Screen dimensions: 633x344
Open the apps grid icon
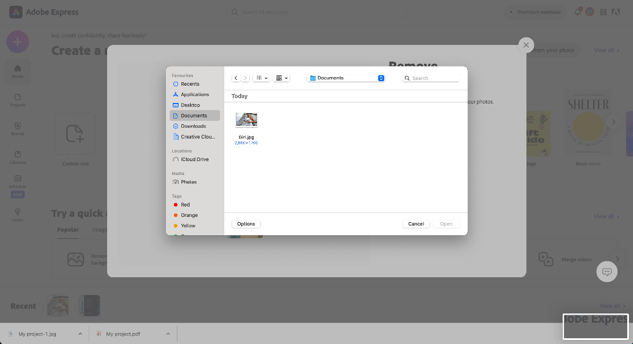(x=603, y=12)
